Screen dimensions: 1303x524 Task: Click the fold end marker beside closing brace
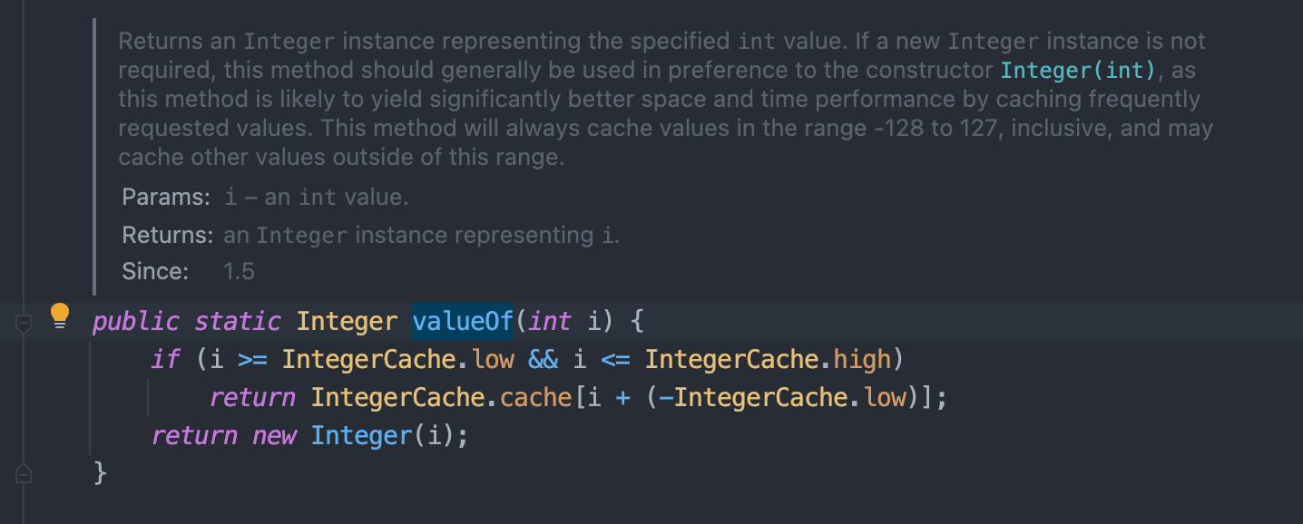pos(24,473)
